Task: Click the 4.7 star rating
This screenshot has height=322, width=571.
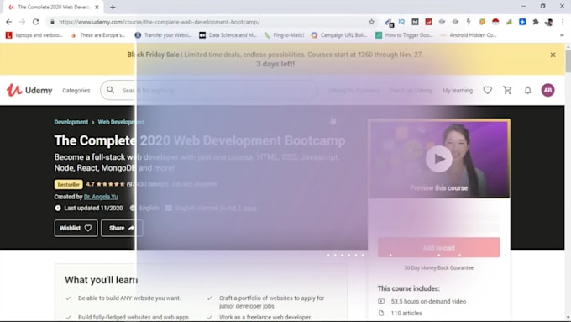Action: [x=106, y=184]
